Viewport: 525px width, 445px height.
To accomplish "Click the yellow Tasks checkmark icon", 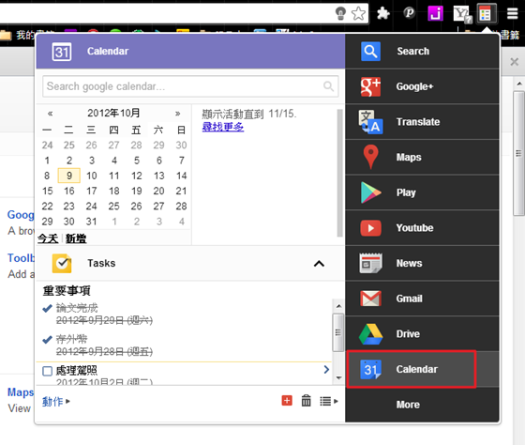I will pos(62,263).
